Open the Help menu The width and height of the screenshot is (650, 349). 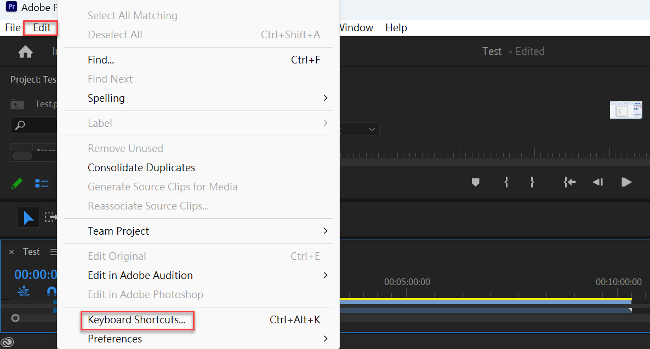click(396, 28)
